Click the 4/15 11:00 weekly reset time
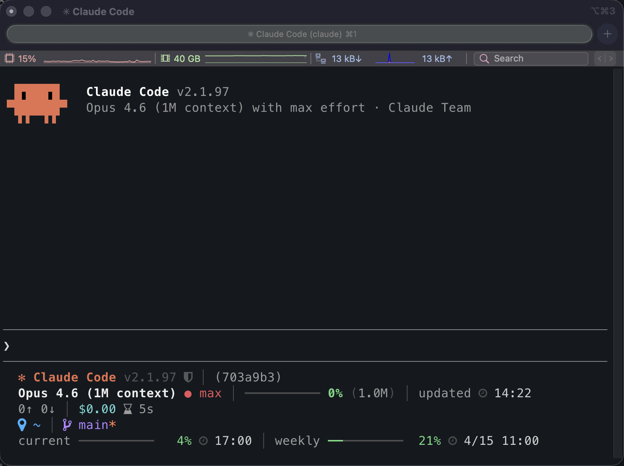624x466 pixels. tap(502, 441)
